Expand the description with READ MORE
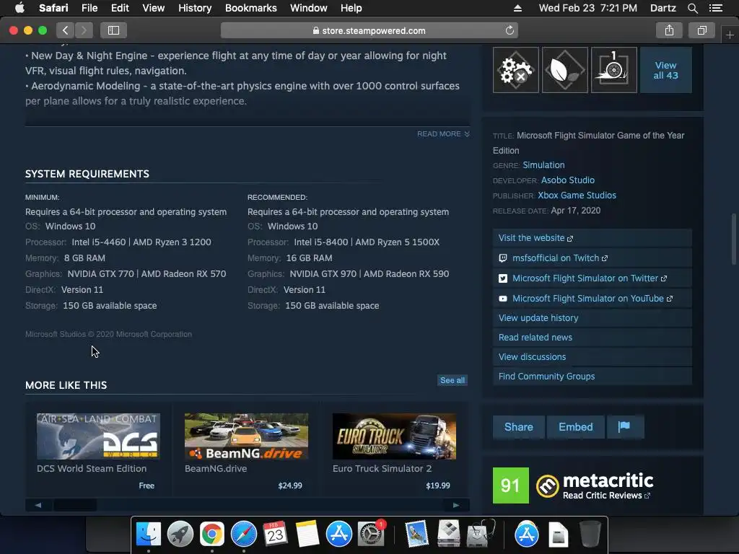The image size is (739, 554). pyautogui.click(x=443, y=133)
